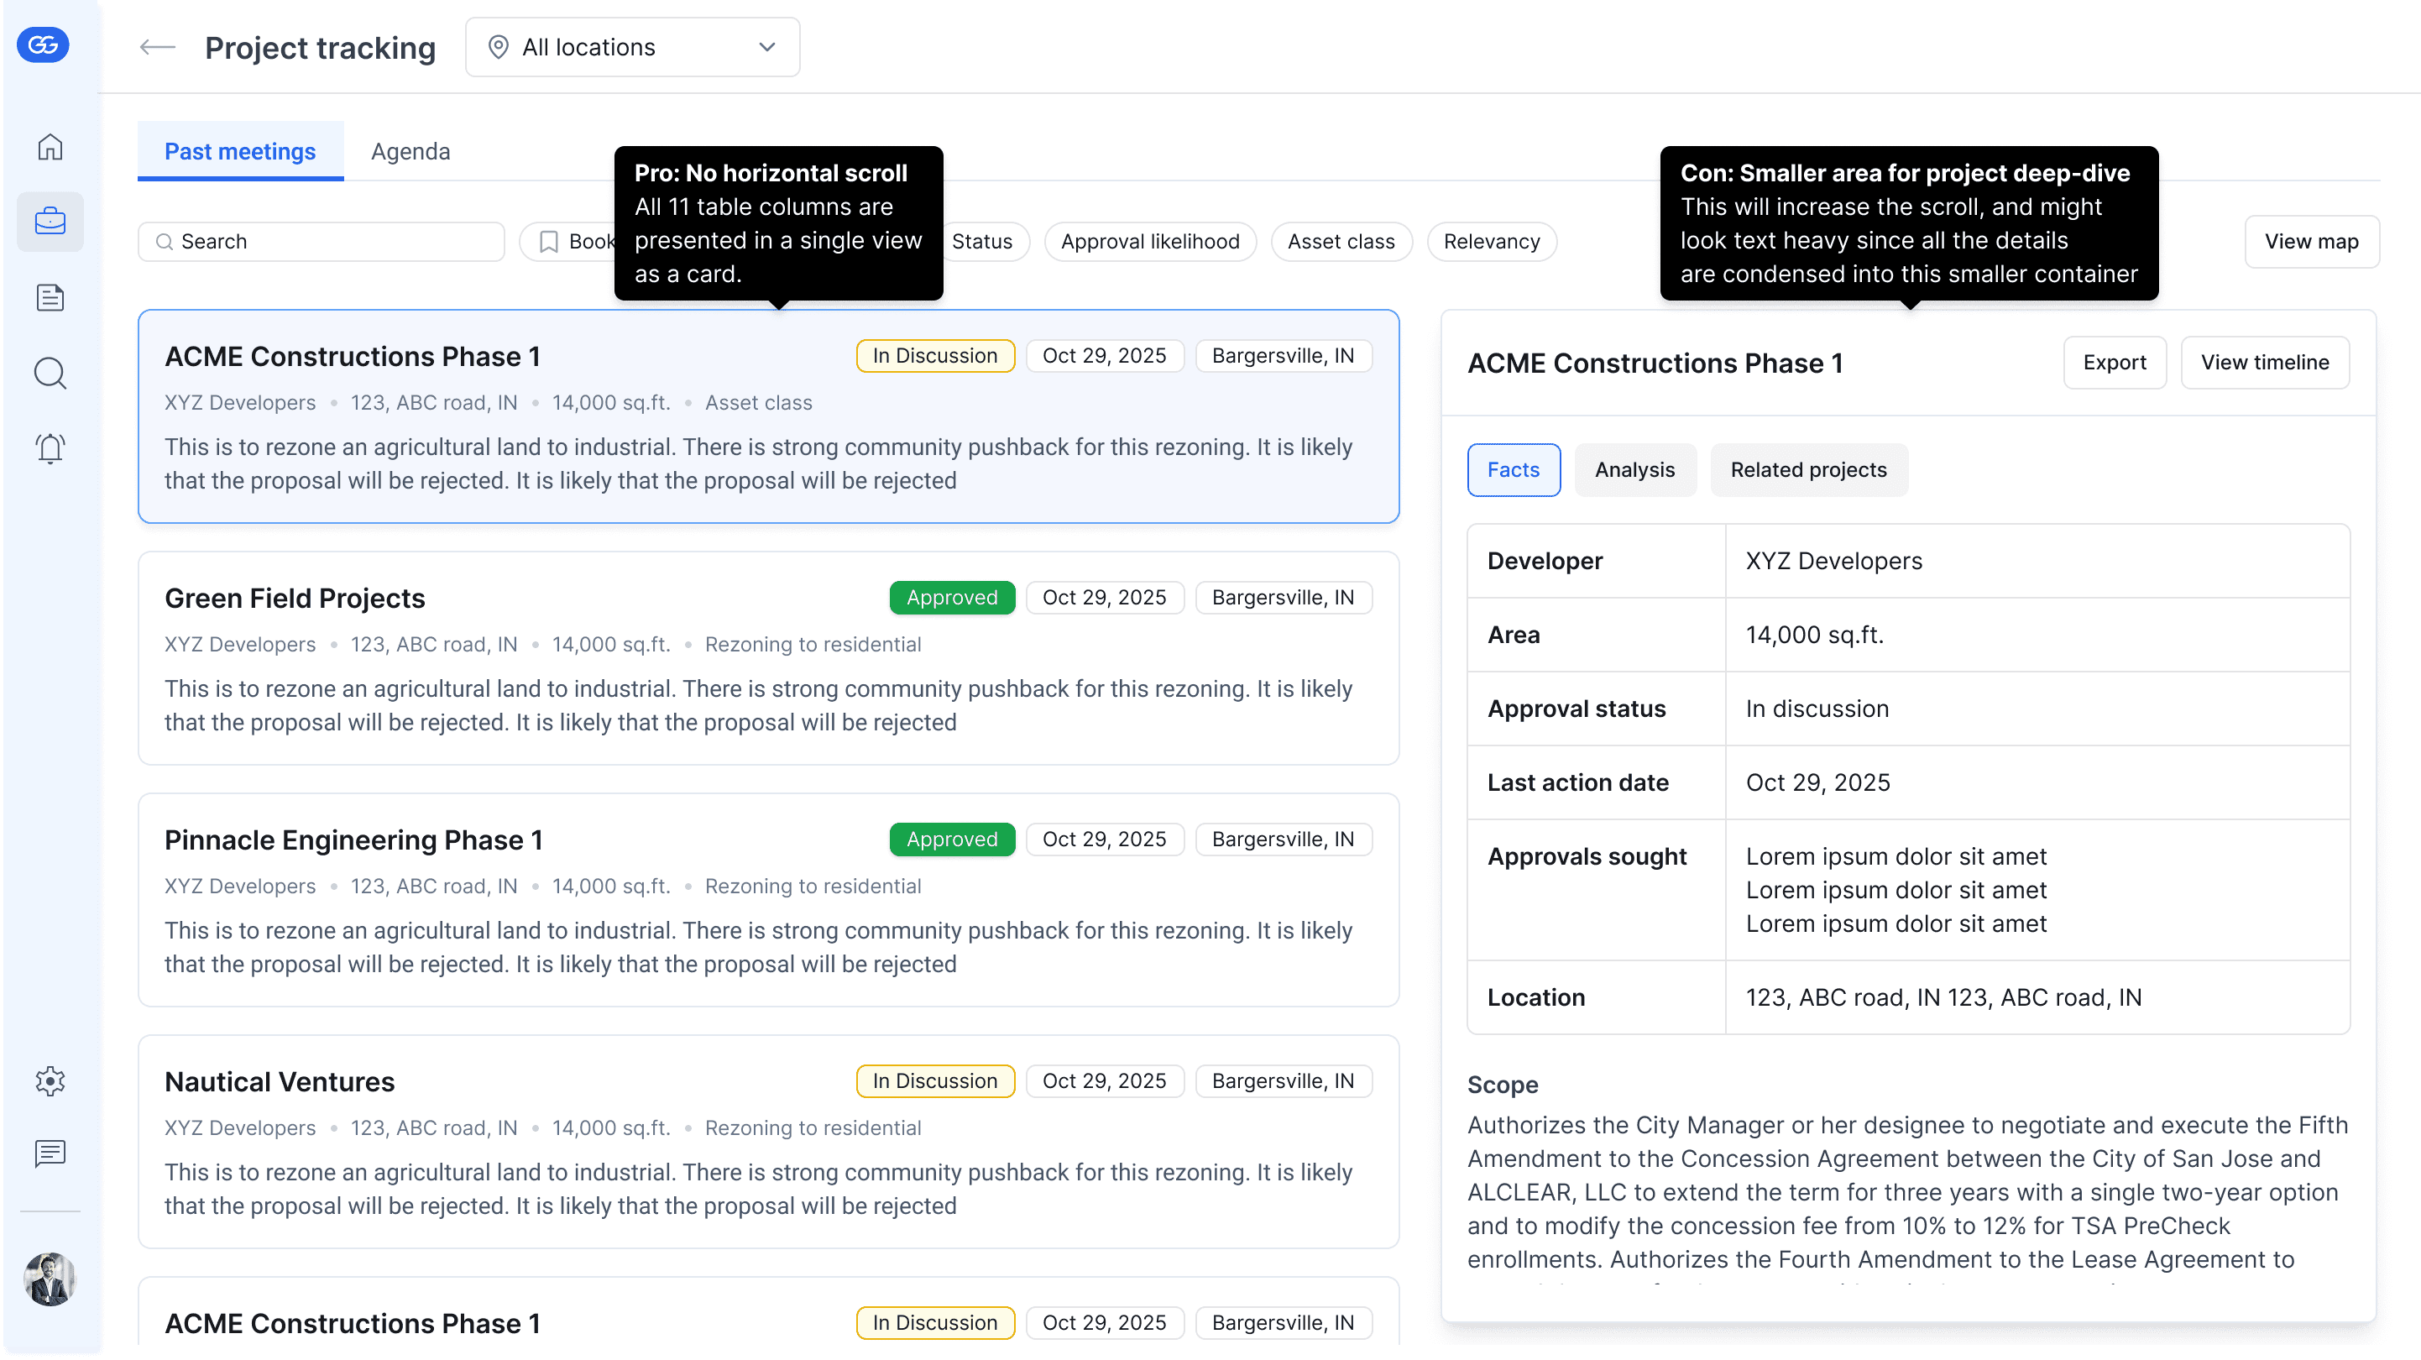The height and width of the screenshot is (1360, 2421).
Task: Open the alerts bell icon
Action: (x=50, y=448)
